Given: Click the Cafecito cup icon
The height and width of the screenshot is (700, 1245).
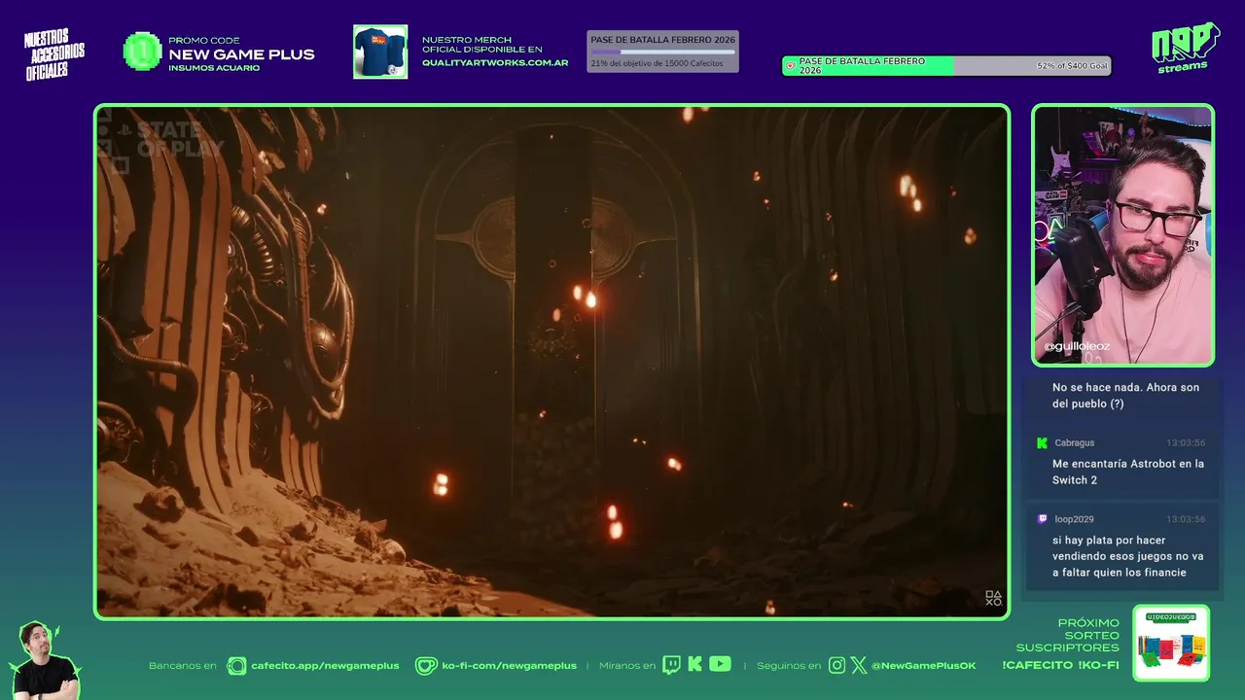Looking at the screenshot, I should pyautogui.click(x=236, y=666).
